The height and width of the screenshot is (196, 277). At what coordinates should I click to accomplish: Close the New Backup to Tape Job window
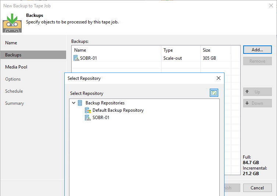point(271,5)
